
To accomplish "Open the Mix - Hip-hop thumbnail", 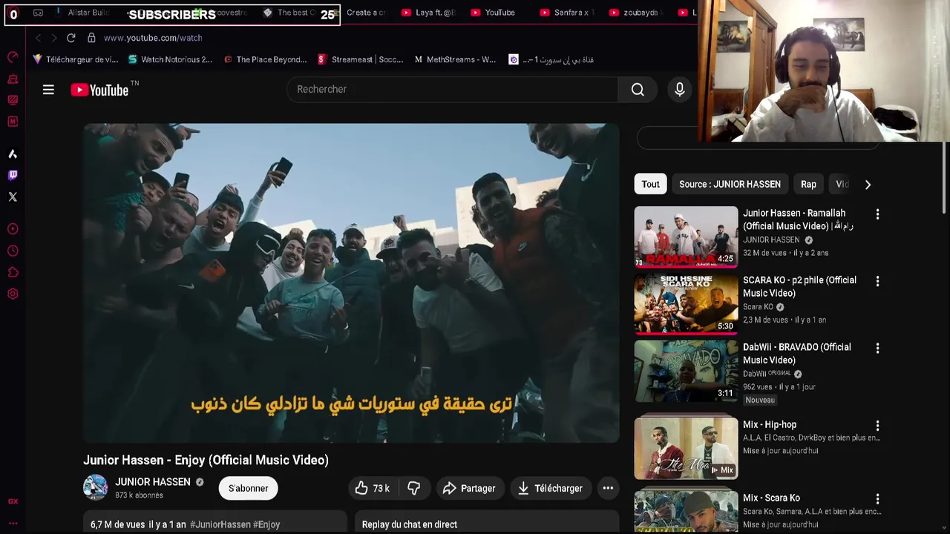I will pos(686,448).
